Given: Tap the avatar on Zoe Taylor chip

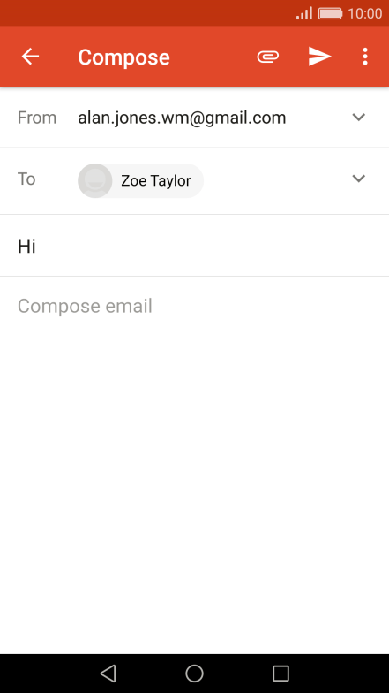Looking at the screenshot, I should pos(95,180).
